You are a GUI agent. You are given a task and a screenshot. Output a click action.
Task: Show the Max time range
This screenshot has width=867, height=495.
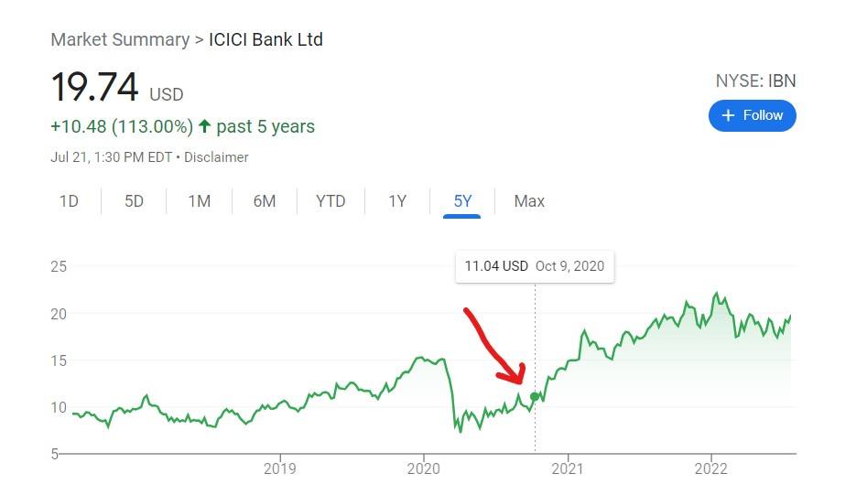point(529,201)
